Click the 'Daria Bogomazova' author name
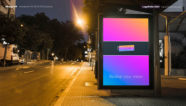Image resolution: width=186 pixels, height=106 pixels. pyautogui.click(x=171, y=7)
